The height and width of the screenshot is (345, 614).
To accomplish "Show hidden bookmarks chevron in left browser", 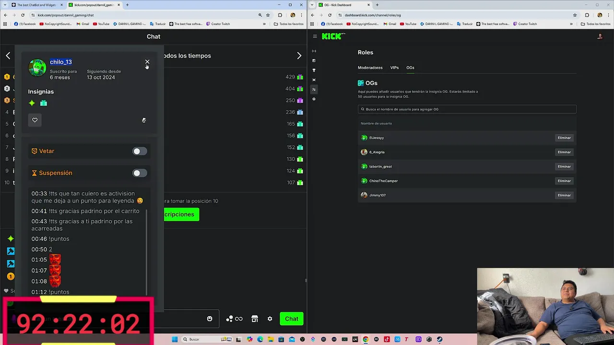I will [x=264, y=24].
